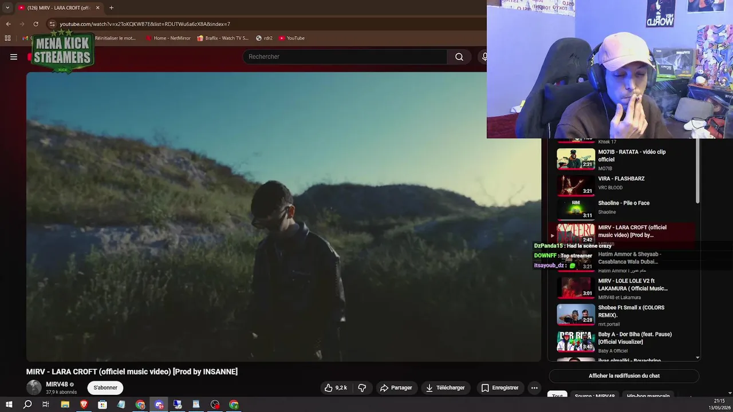Click the playlist scroll-down arrow
The height and width of the screenshot is (412, 733).
pyautogui.click(x=697, y=358)
